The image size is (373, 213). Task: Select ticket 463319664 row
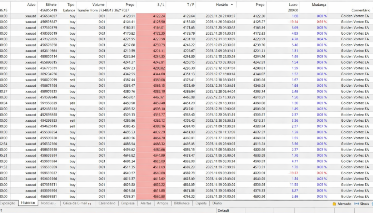(186, 51)
